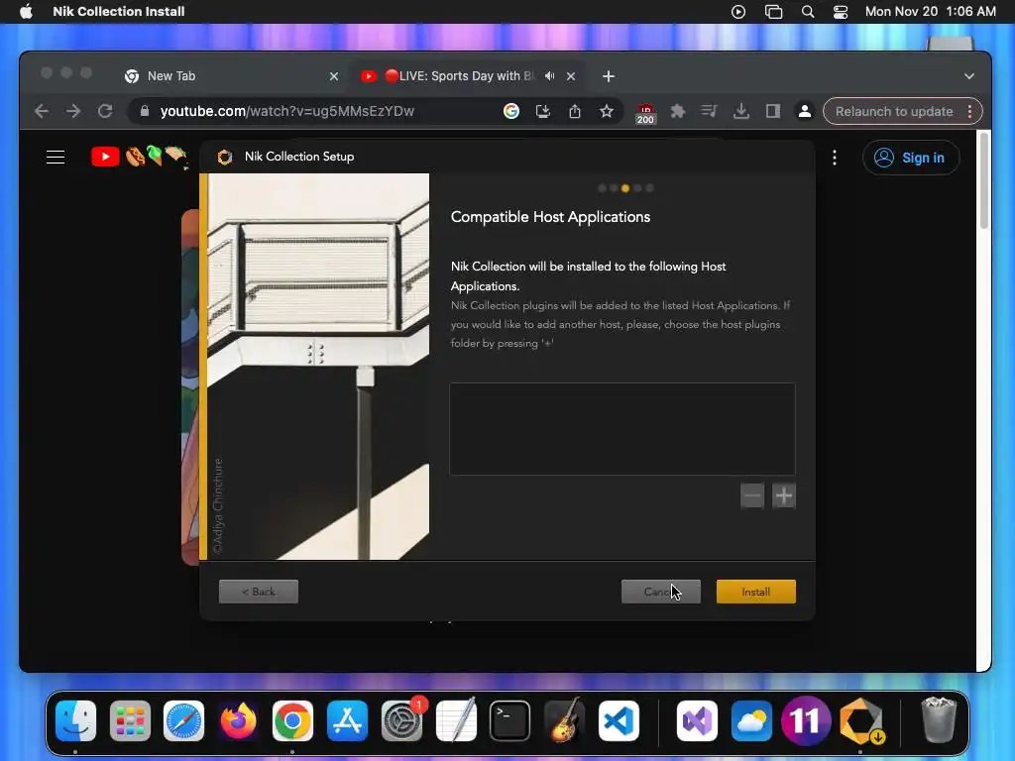Open a new Chrome tab with plus

(608, 76)
